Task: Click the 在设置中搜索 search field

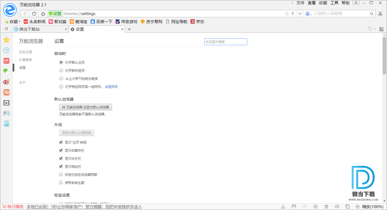Action: click(225, 42)
